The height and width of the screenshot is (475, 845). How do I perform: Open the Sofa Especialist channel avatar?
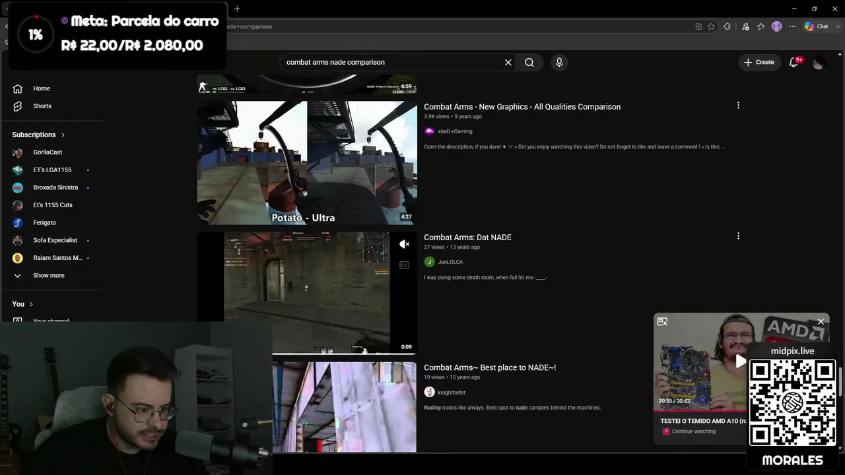(18, 240)
